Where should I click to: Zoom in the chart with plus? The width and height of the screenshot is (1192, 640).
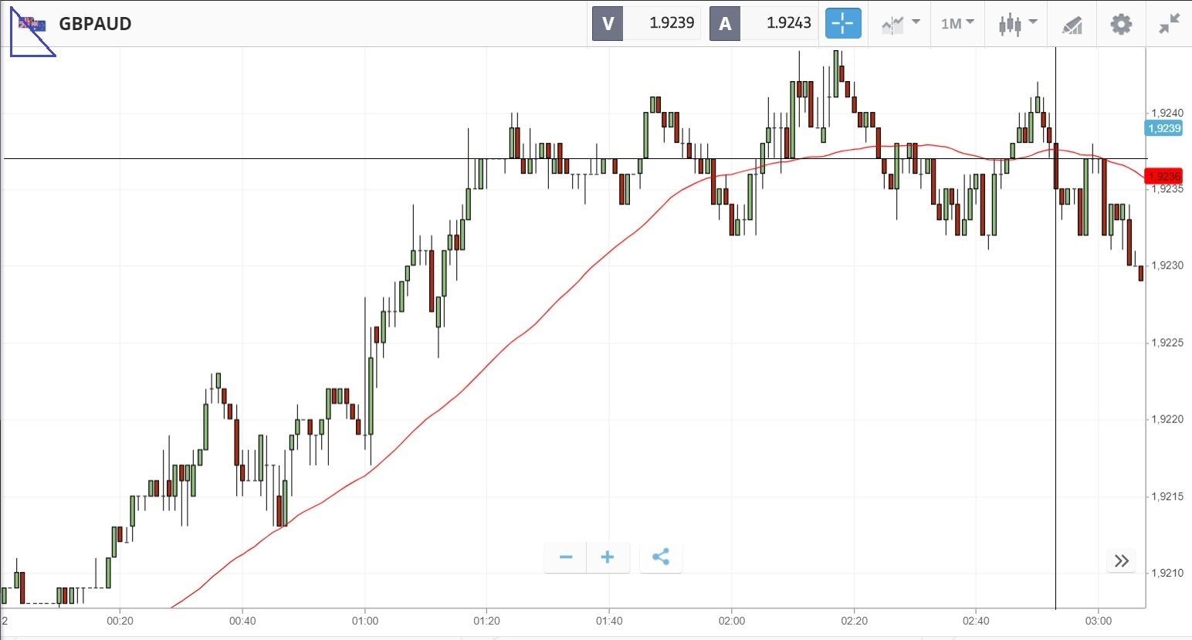[608, 557]
